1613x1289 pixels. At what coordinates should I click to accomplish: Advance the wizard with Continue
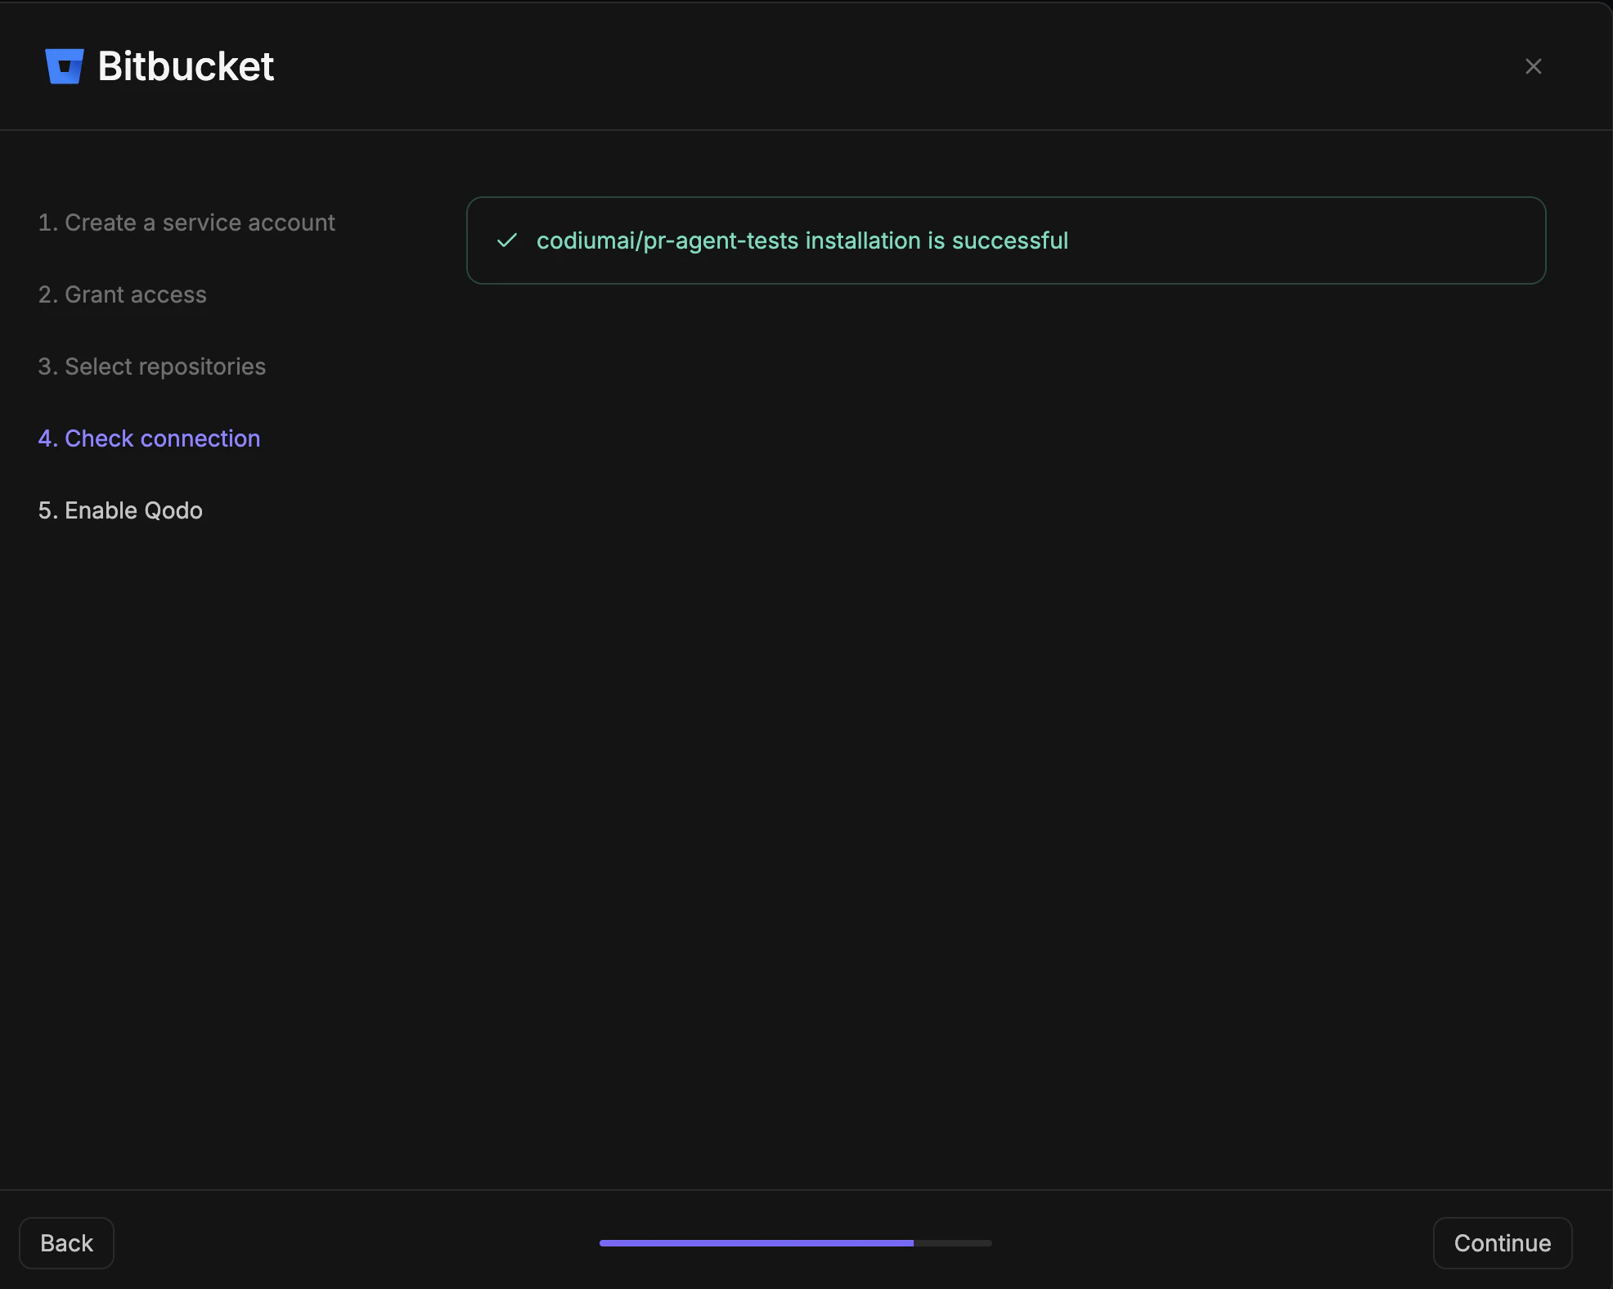click(1502, 1242)
